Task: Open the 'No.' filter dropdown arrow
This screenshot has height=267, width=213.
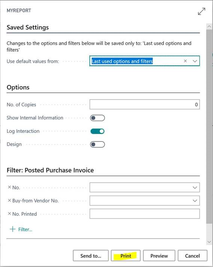Action: pos(195,188)
